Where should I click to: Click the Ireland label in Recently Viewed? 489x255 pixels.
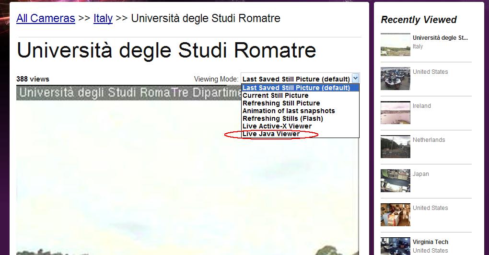pyautogui.click(x=421, y=105)
